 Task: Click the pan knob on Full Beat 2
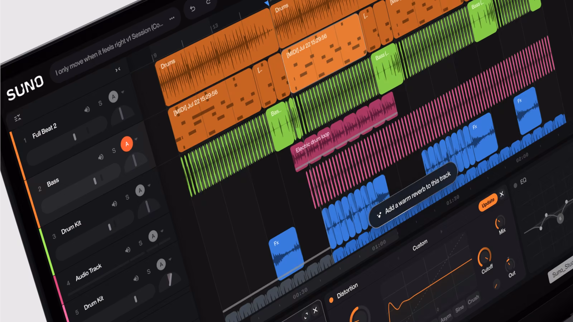tap(122, 114)
